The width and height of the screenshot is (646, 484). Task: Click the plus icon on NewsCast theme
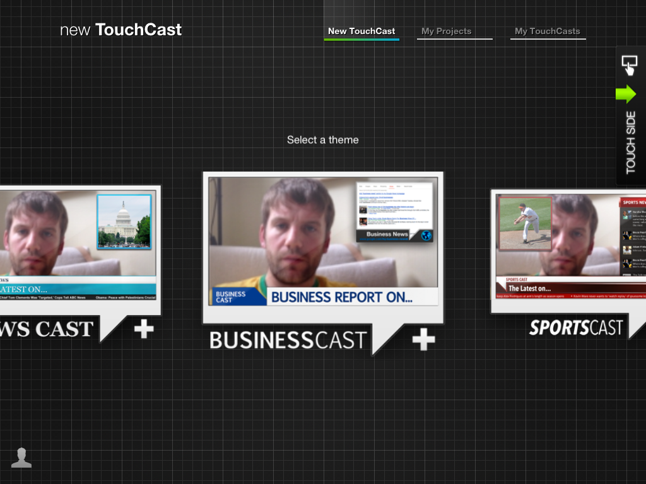click(144, 328)
